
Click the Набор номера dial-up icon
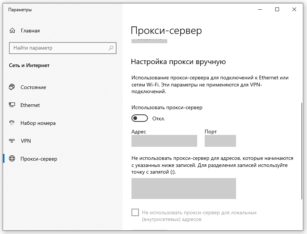pos(12,123)
